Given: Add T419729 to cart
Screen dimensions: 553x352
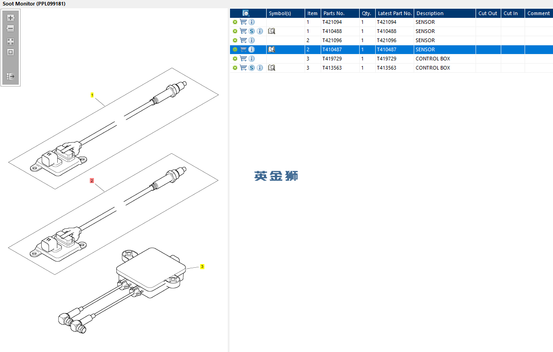Looking at the screenshot, I should (243, 59).
